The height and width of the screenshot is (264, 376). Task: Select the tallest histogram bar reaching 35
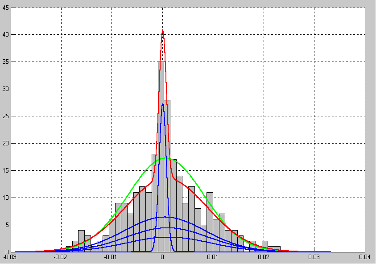tap(161, 157)
